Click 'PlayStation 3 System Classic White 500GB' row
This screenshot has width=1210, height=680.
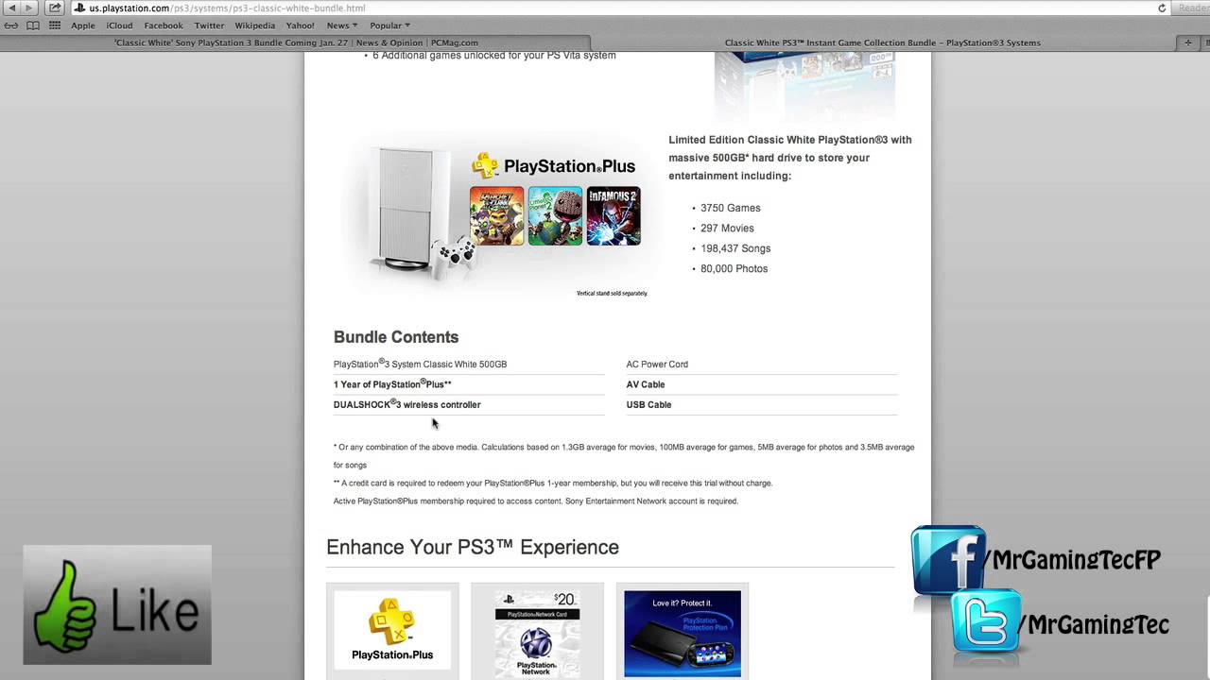[469, 364]
